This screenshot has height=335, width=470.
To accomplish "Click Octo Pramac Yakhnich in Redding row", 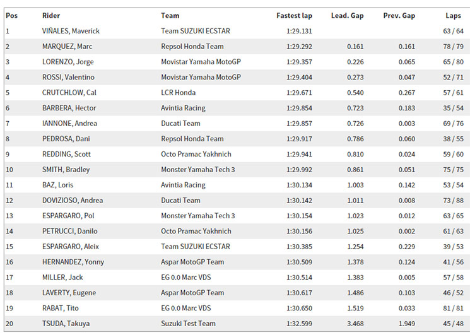I will pos(196,155).
